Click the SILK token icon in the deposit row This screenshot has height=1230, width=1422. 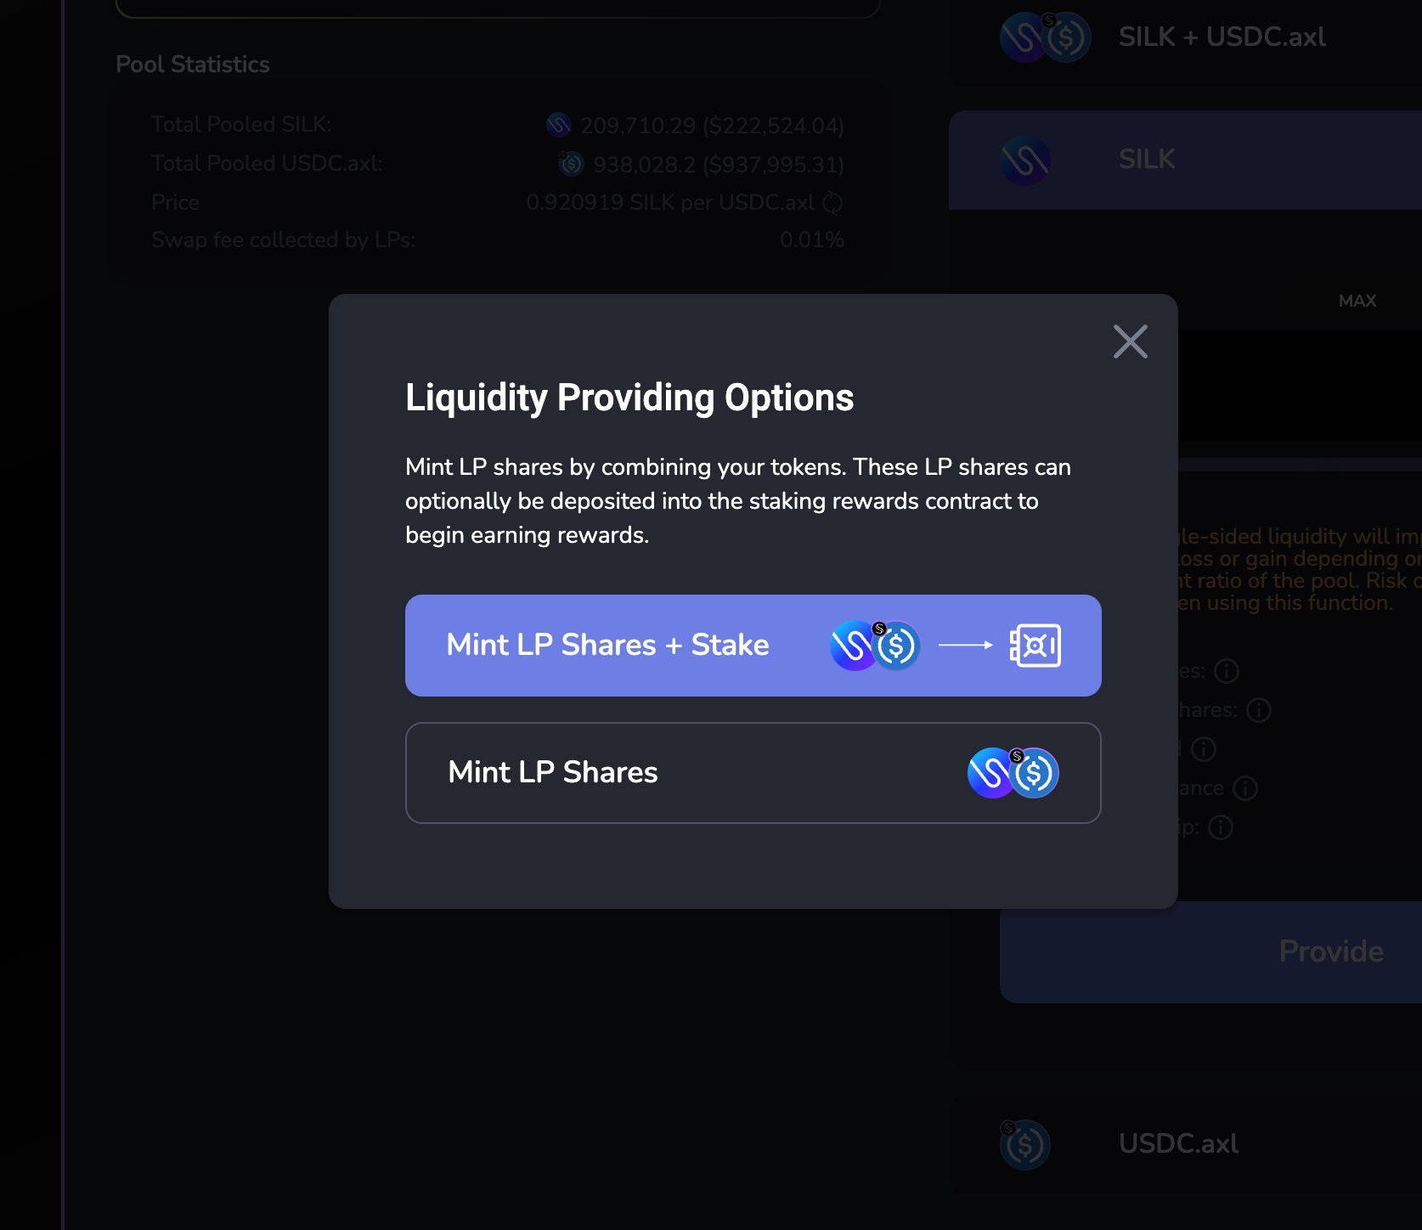(x=1025, y=160)
